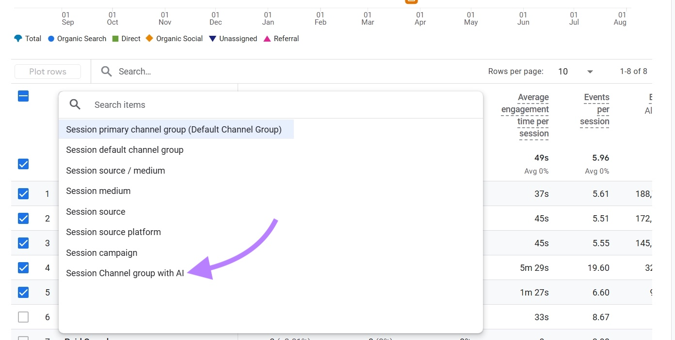Select Session campaign in the dimension list
This screenshot has width=675, height=340.
pos(101,252)
